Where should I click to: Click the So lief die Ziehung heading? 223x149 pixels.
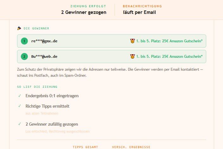37,87
